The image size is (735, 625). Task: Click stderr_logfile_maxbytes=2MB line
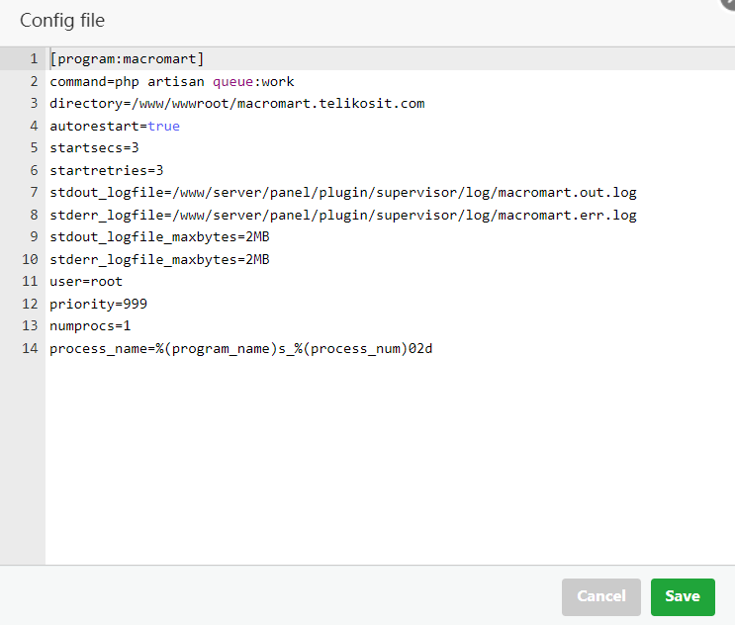[x=159, y=259]
